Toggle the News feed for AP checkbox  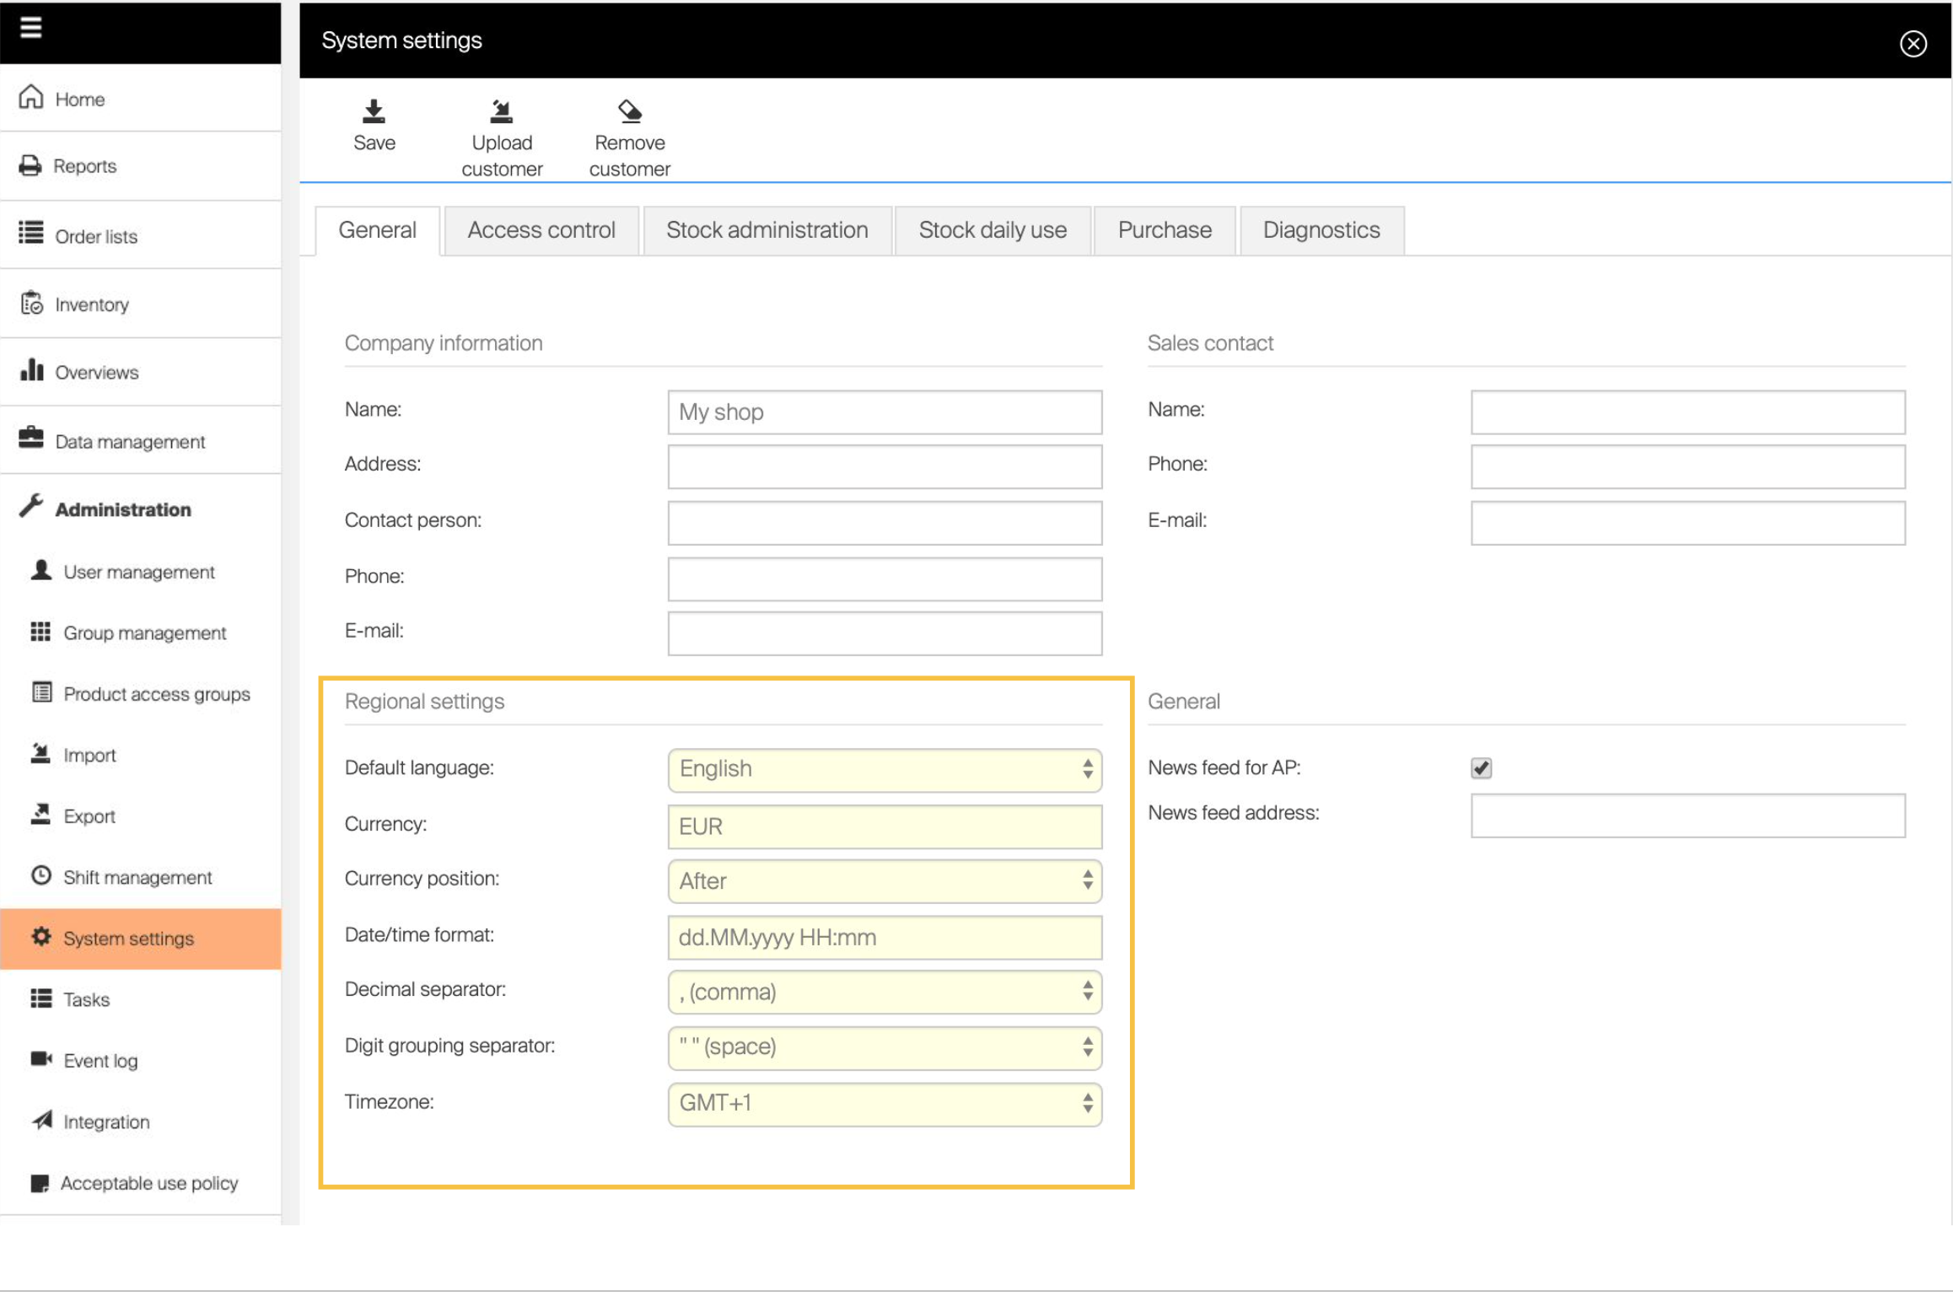click(x=1482, y=767)
